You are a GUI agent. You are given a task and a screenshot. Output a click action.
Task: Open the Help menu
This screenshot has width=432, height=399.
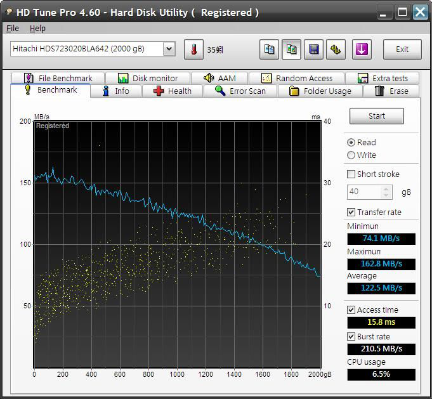[37, 29]
